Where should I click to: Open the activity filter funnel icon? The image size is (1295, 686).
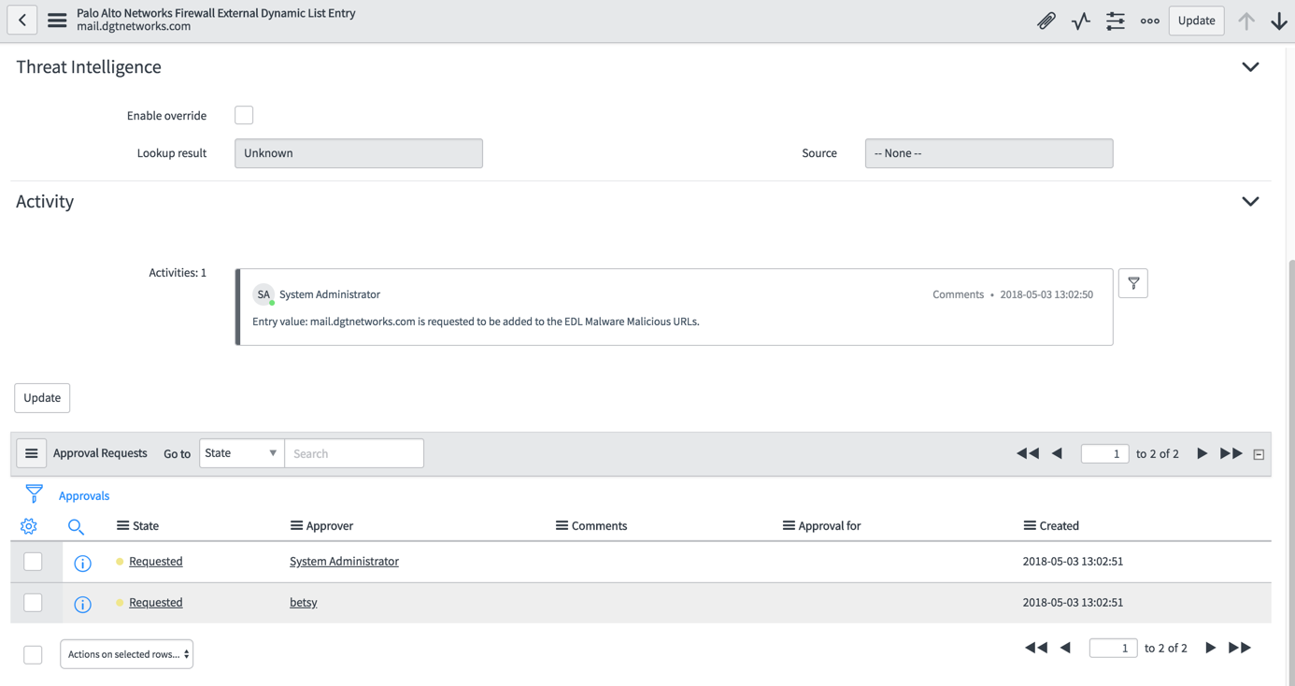(x=1133, y=283)
